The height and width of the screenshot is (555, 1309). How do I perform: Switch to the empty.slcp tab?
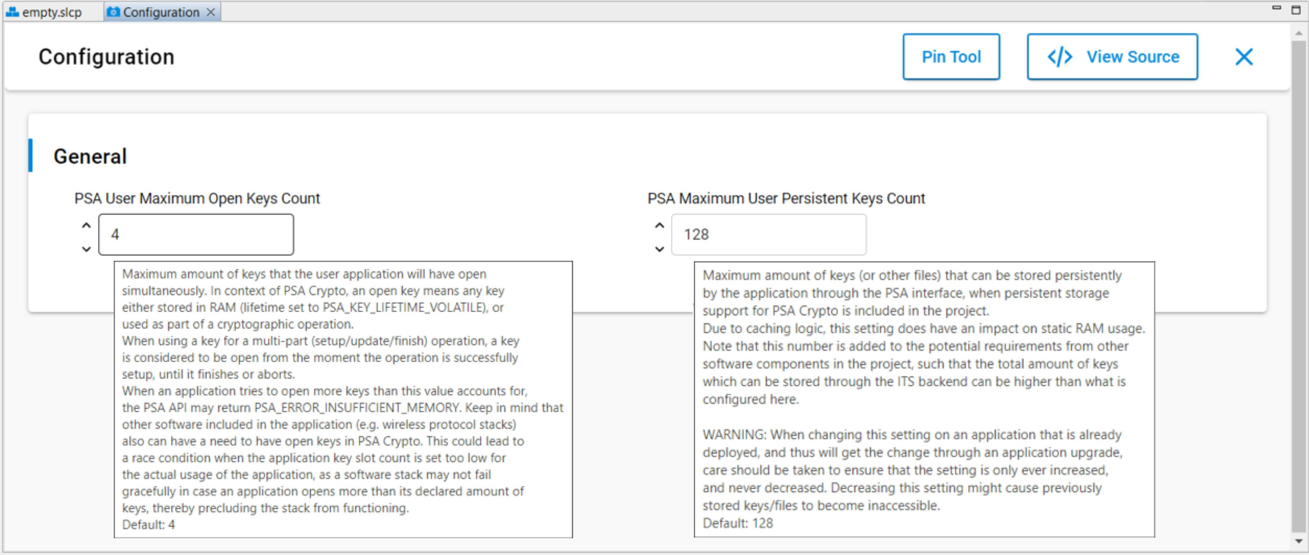point(44,12)
